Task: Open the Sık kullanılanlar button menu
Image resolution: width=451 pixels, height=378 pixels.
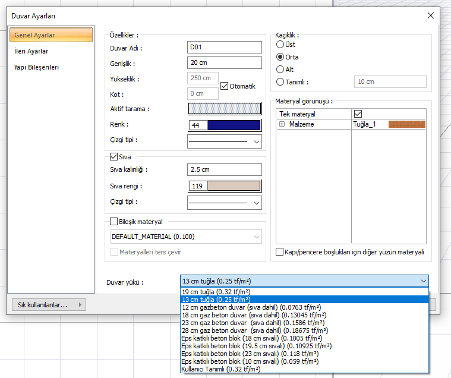Action: point(49,305)
